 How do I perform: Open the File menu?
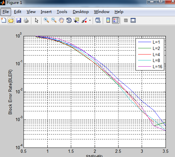[x=6, y=12]
